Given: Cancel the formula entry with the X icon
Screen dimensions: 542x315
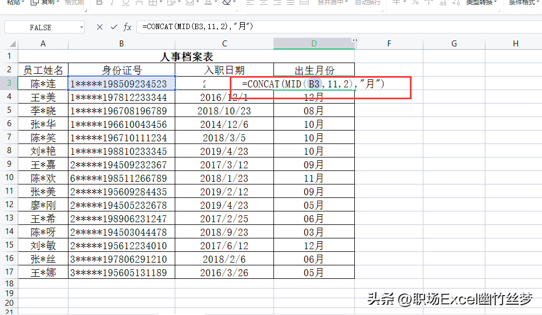Looking at the screenshot, I should pos(100,27).
